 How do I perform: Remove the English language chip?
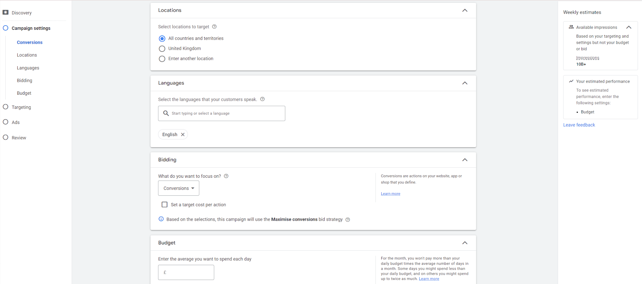183,135
